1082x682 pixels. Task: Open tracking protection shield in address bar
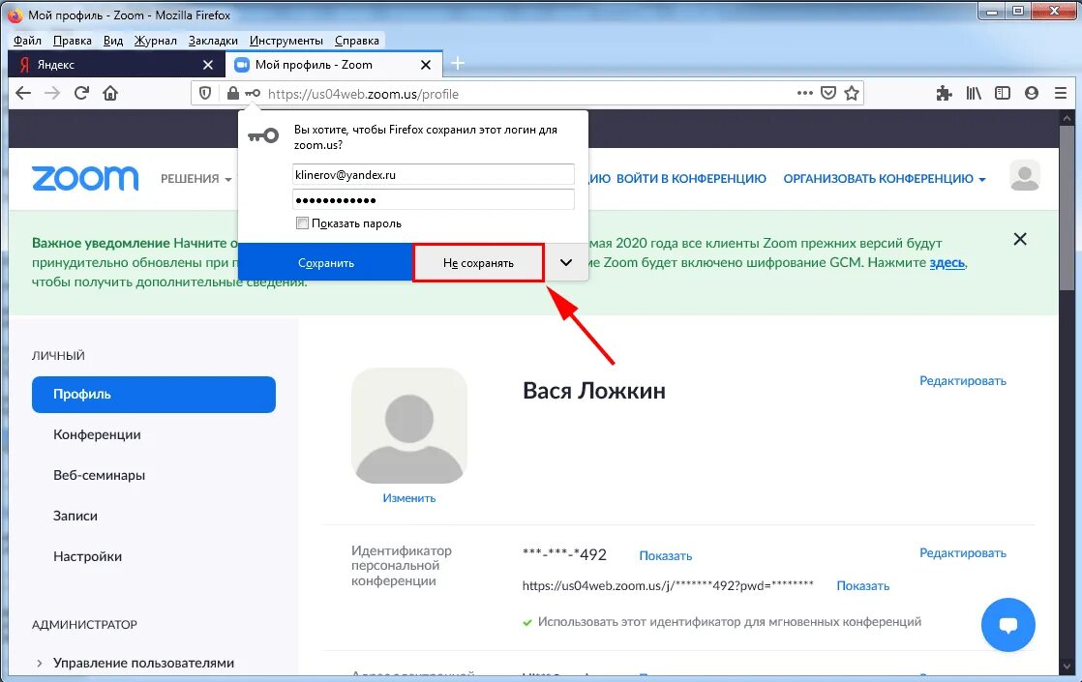point(205,93)
